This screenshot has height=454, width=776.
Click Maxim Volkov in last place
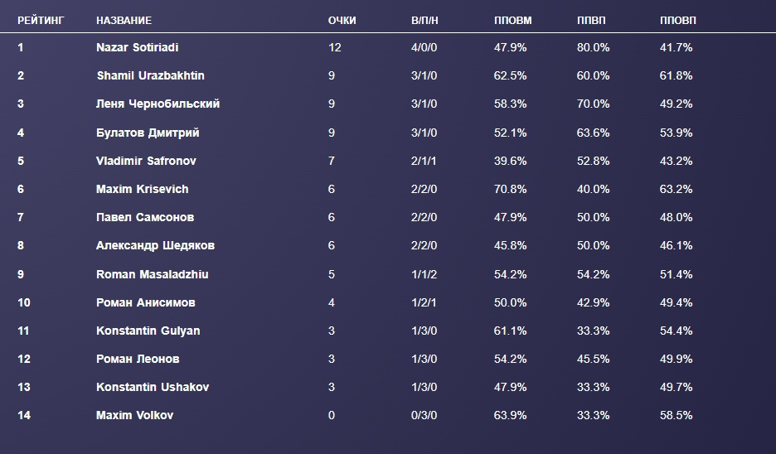pos(134,415)
